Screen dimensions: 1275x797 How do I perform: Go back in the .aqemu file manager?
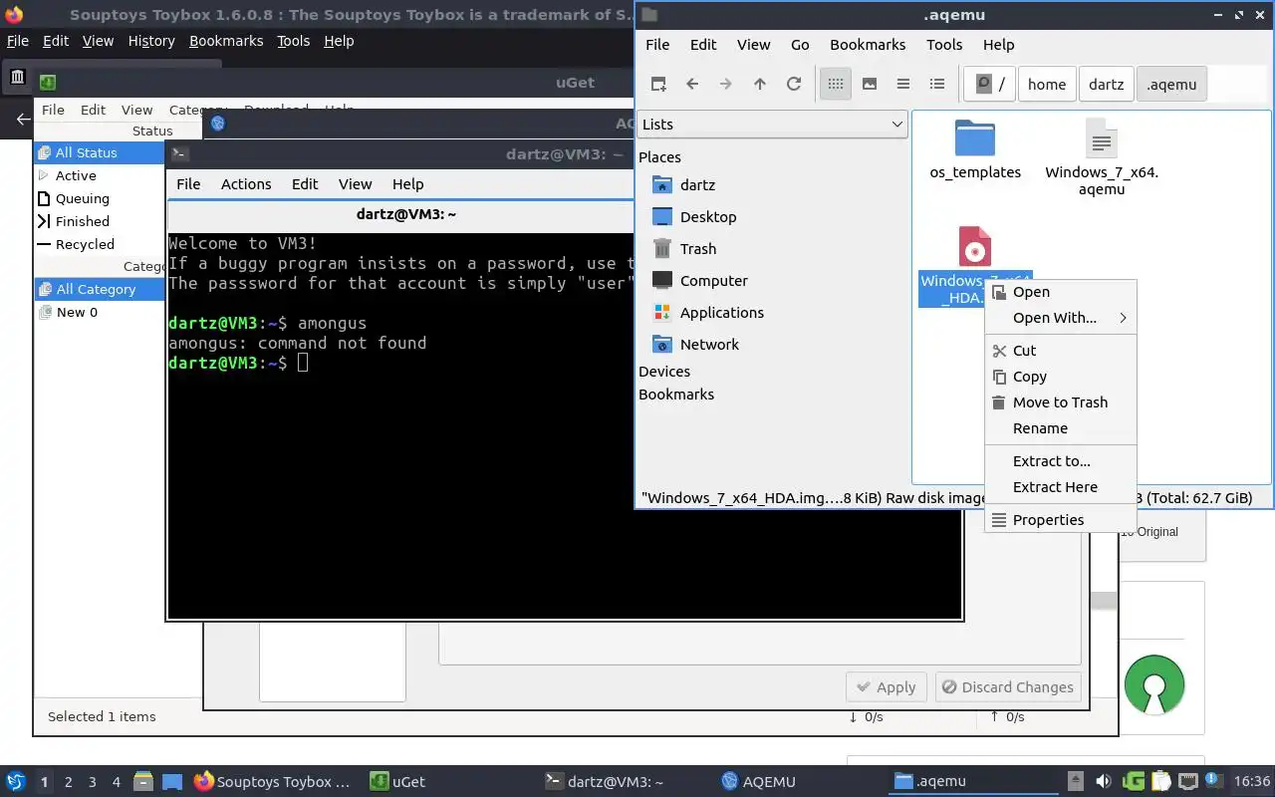pos(692,84)
